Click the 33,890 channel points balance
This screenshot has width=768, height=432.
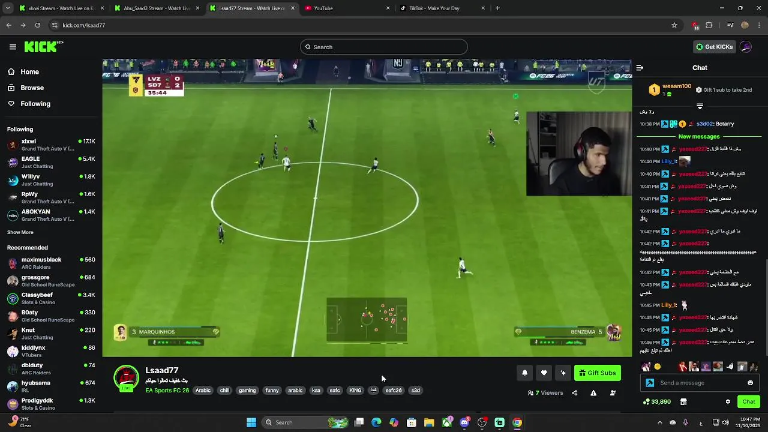click(x=656, y=401)
